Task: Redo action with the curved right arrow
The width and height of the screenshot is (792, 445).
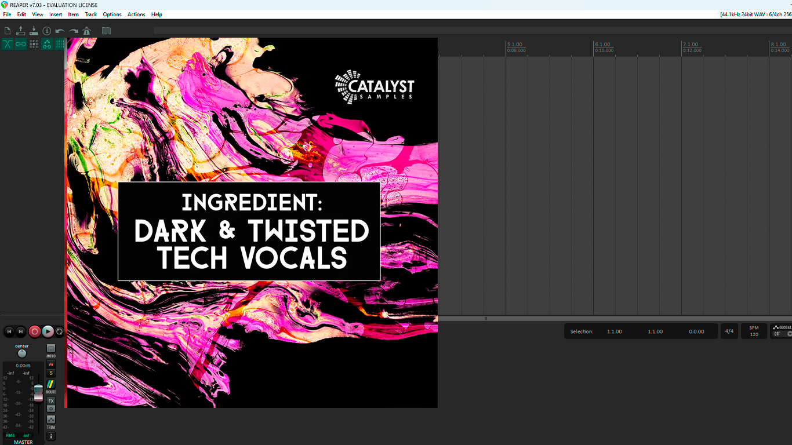Action: point(74,31)
